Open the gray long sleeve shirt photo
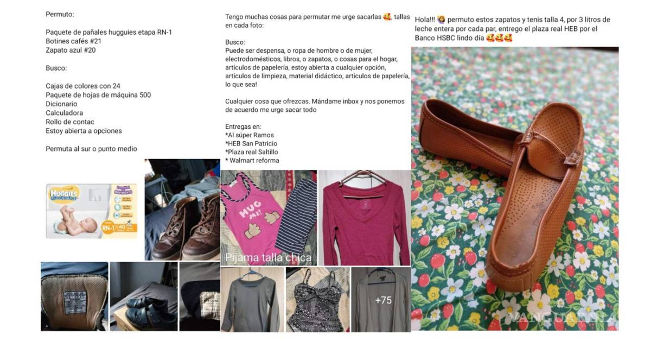 [252, 300]
